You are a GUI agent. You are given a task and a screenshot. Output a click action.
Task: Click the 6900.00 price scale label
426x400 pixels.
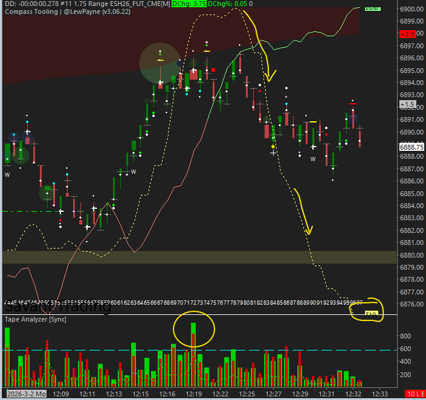coord(411,9)
